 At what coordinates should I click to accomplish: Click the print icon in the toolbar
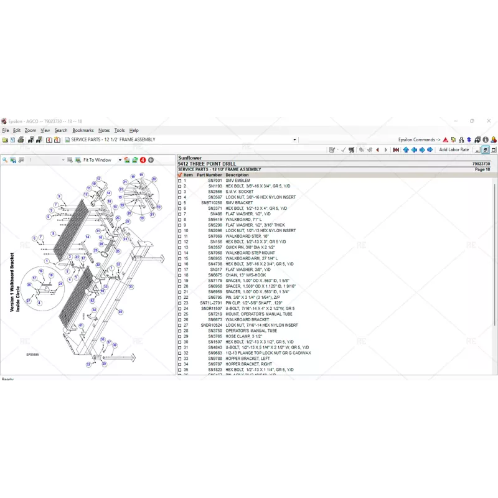21,140
